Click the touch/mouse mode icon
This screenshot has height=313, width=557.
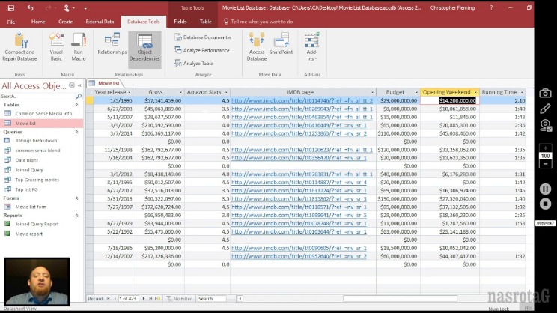[67, 7]
